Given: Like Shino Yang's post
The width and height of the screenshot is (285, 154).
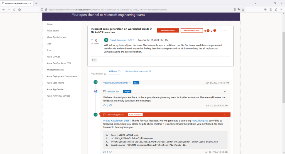Looking at the screenshot, I should click(x=105, y=152).
